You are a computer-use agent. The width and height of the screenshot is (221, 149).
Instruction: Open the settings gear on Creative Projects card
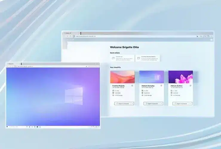(x=132, y=86)
